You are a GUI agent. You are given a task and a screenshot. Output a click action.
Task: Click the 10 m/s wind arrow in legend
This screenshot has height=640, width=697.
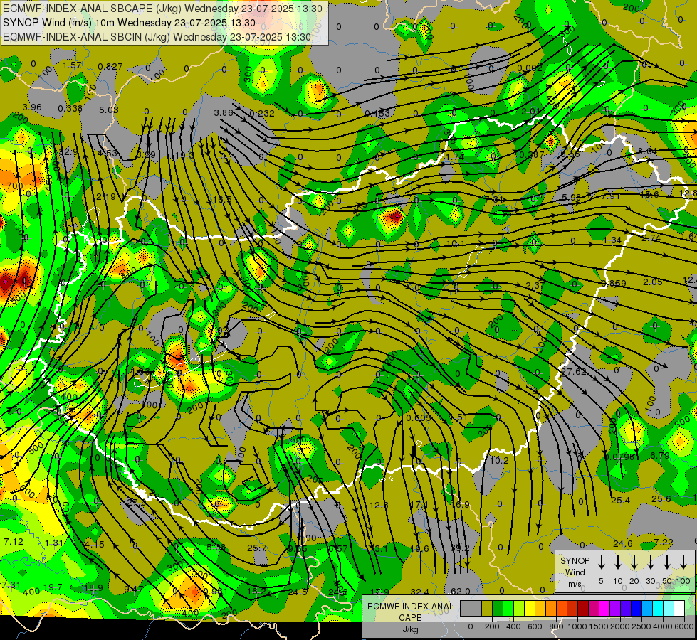(617, 562)
